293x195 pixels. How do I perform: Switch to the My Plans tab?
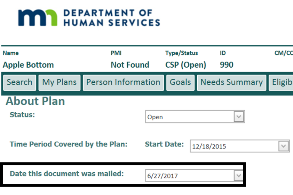pyautogui.click(x=60, y=82)
